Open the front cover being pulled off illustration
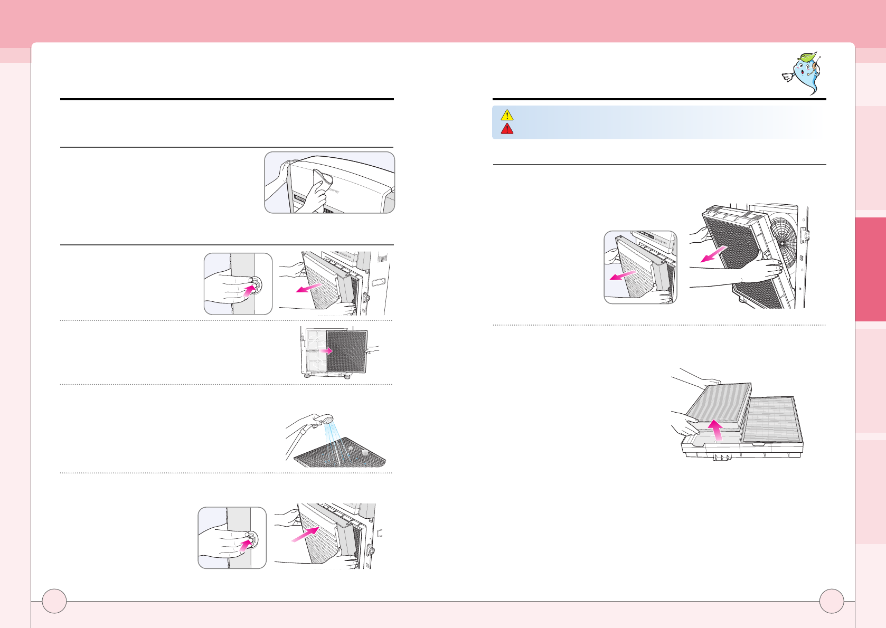Screen dimensions: 886x628 [x=335, y=283]
